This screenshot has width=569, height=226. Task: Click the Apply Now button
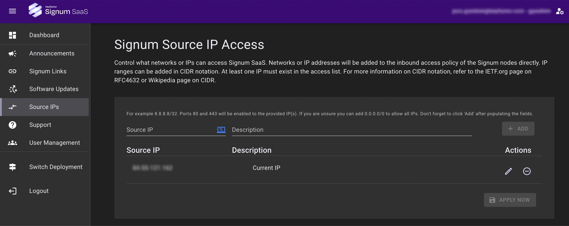click(510, 200)
